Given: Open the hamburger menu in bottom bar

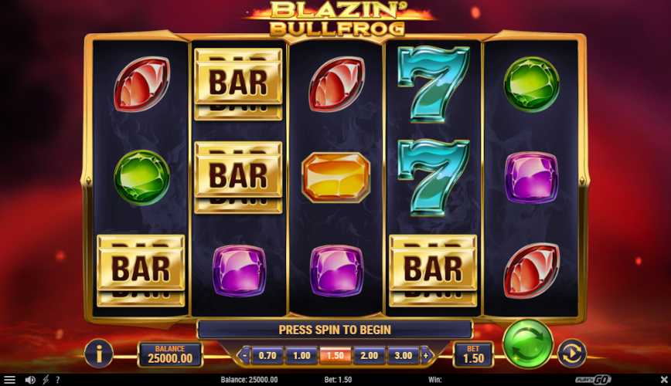Looking at the screenshot, I should (x=9, y=380).
